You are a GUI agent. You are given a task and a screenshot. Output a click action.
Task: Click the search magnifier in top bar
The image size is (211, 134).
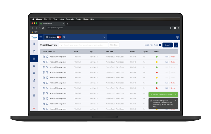pyautogui.click(x=64, y=37)
